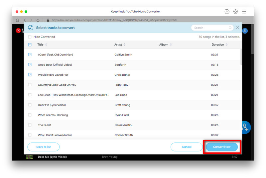Viewport: 266px width, 178px height.
Task: Click the title The Bullet
Action: pos(45,125)
